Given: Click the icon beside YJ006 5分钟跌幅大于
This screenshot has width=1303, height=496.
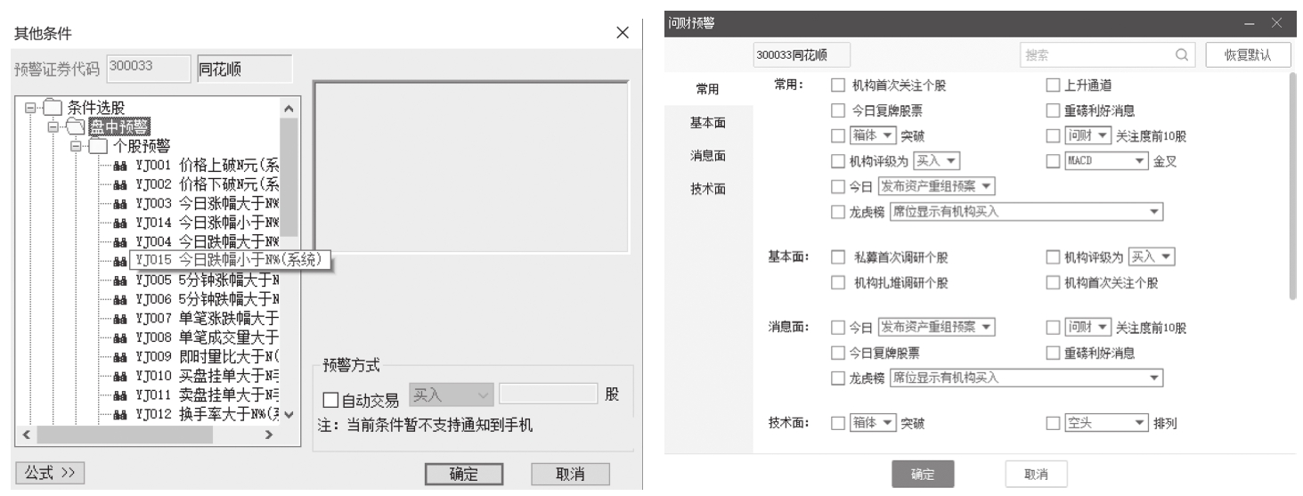Looking at the screenshot, I should (120, 298).
